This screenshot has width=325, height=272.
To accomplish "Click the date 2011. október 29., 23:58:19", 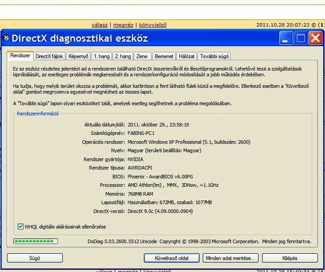I will [158, 125].
